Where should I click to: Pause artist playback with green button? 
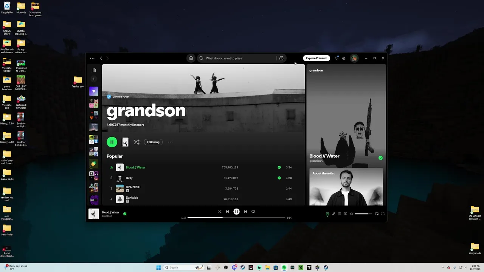(x=112, y=142)
